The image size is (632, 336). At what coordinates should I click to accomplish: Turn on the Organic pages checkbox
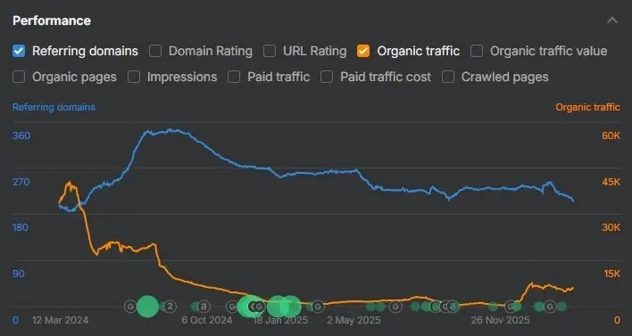tap(19, 77)
